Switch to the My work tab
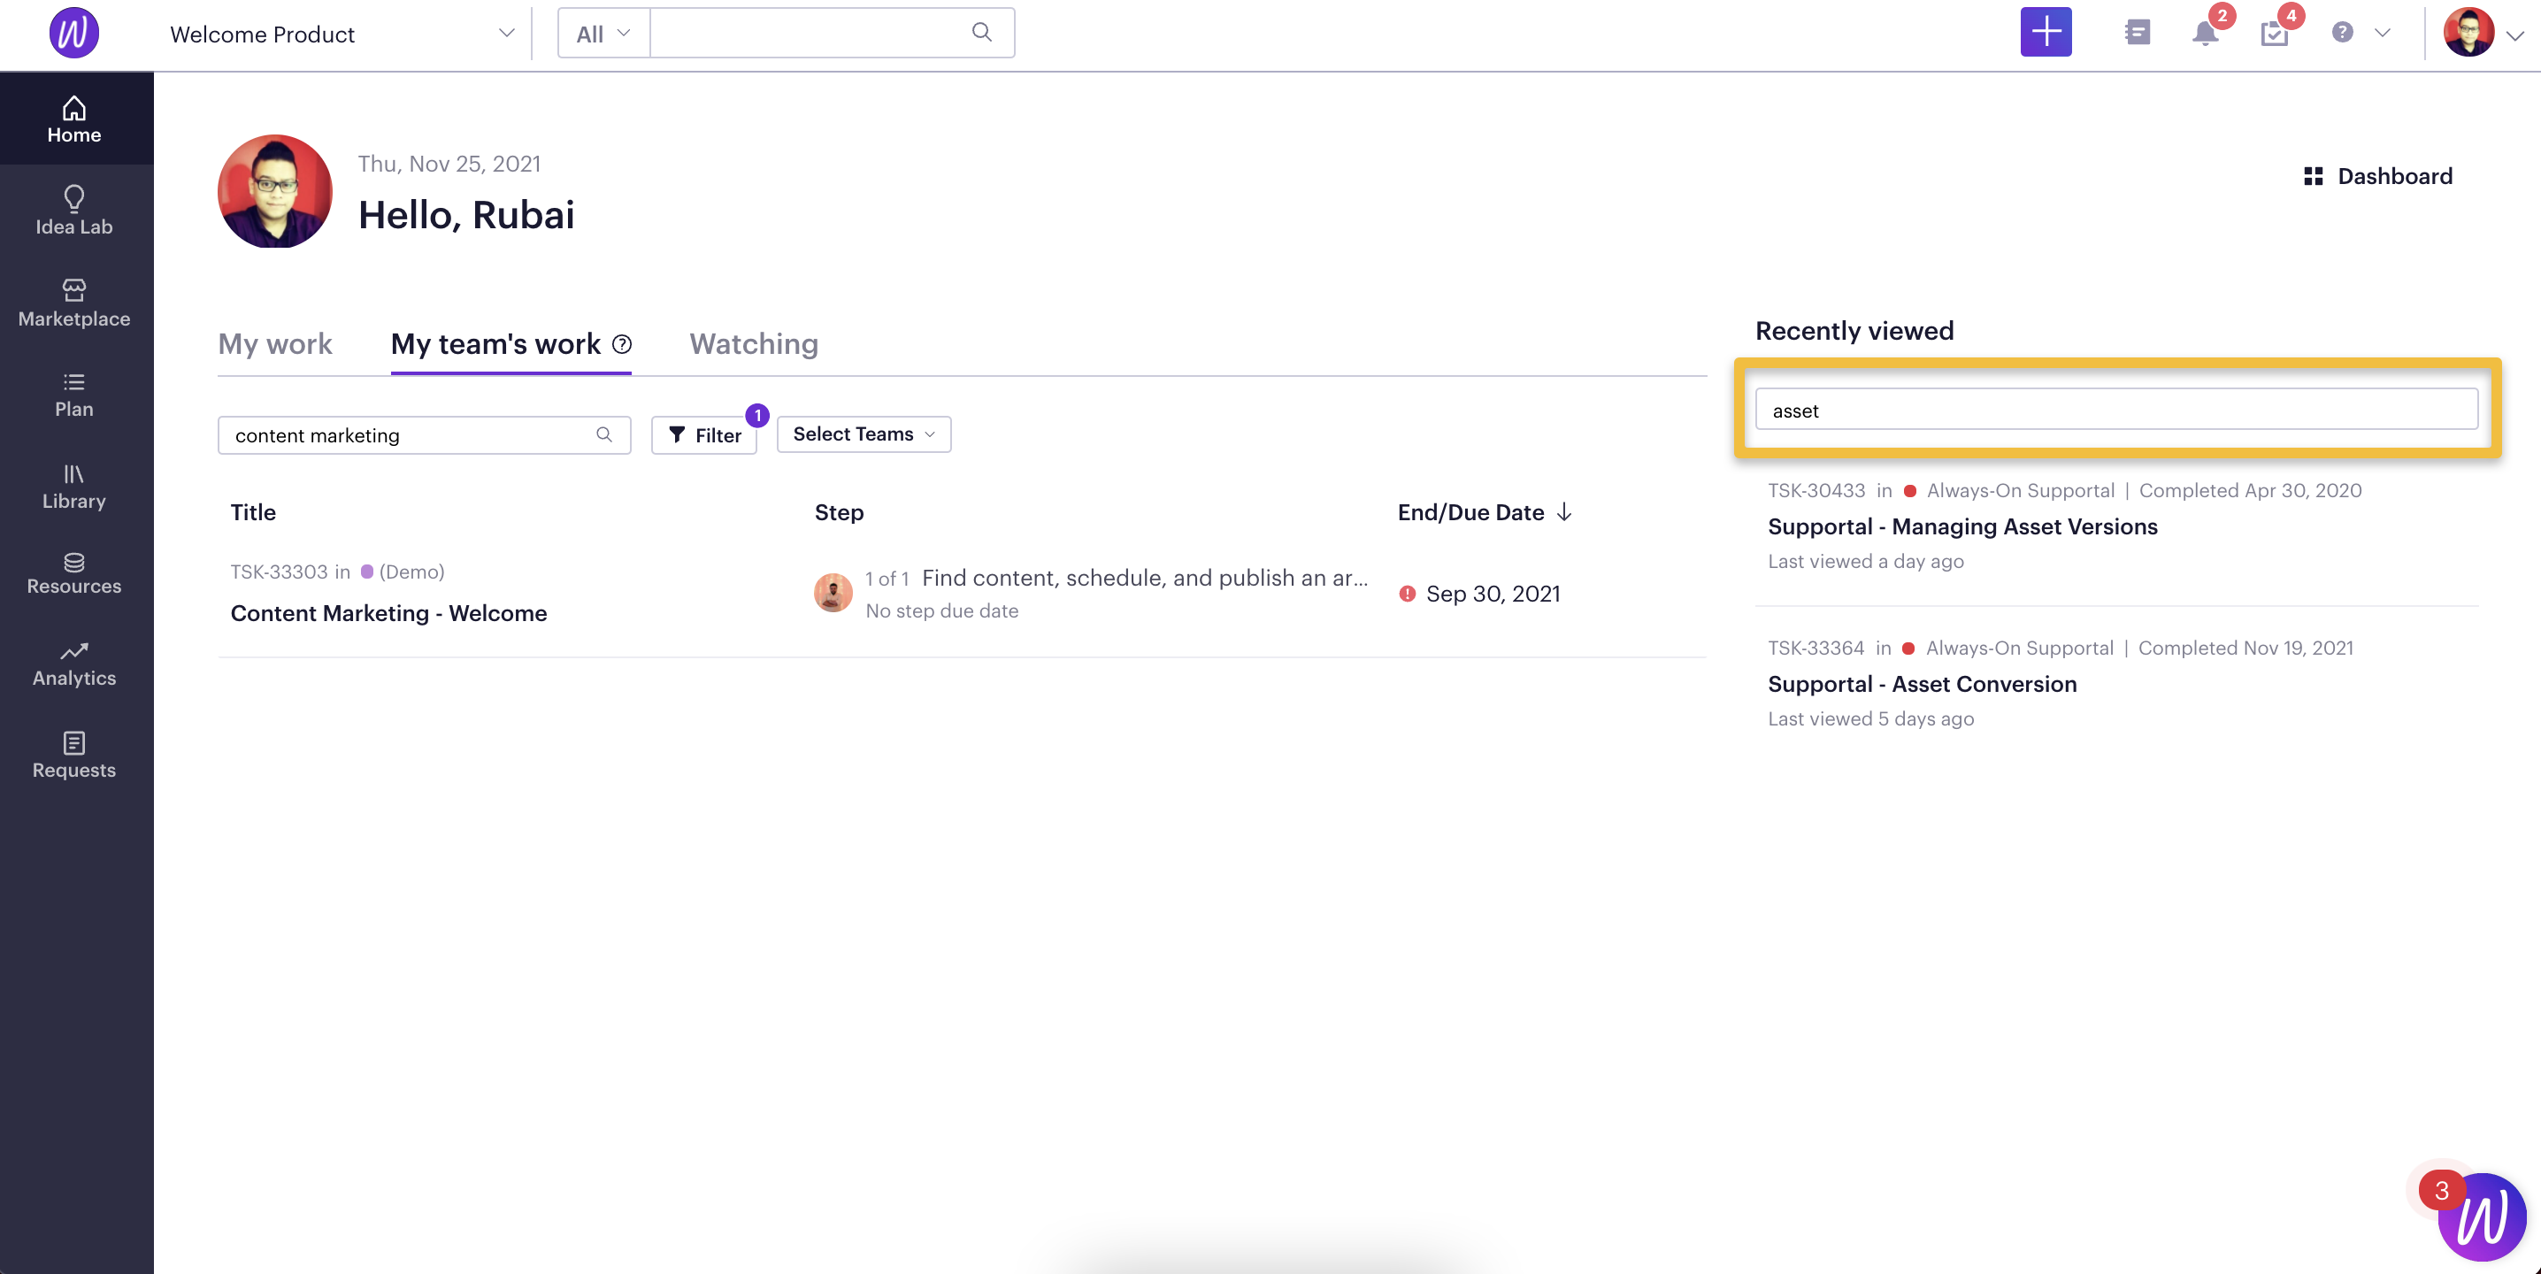The height and width of the screenshot is (1274, 2541). [x=275, y=343]
